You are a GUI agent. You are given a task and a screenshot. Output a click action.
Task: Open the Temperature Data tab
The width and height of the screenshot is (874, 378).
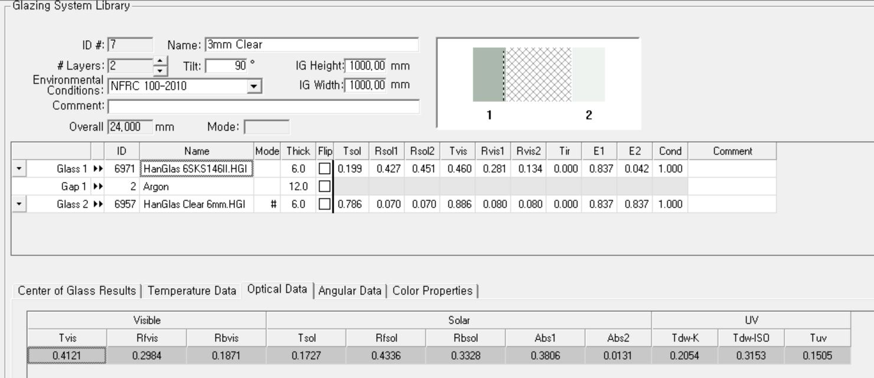[191, 291]
